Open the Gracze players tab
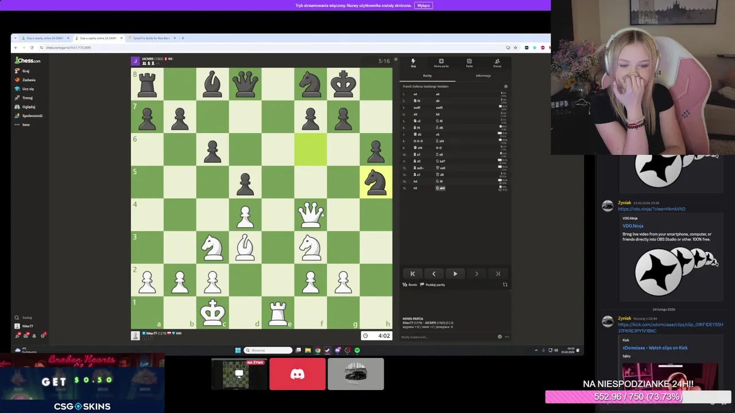Screen dimensions: 735x413 (497, 63)
